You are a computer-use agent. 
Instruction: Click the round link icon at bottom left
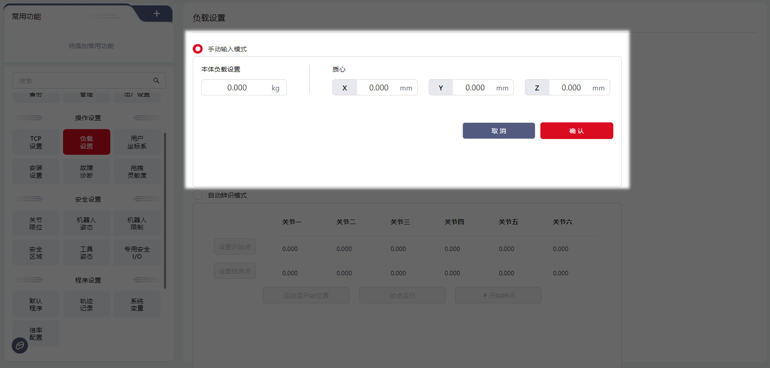coord(20,345)
